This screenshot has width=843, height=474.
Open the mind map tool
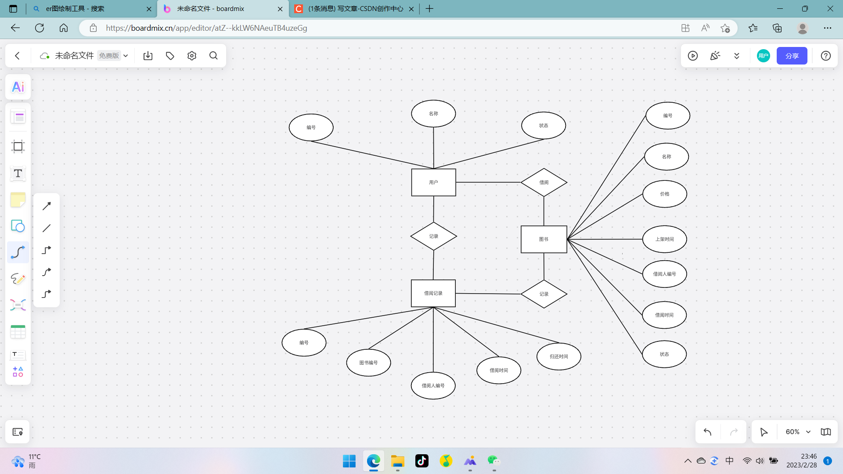[x=18, y=305]
